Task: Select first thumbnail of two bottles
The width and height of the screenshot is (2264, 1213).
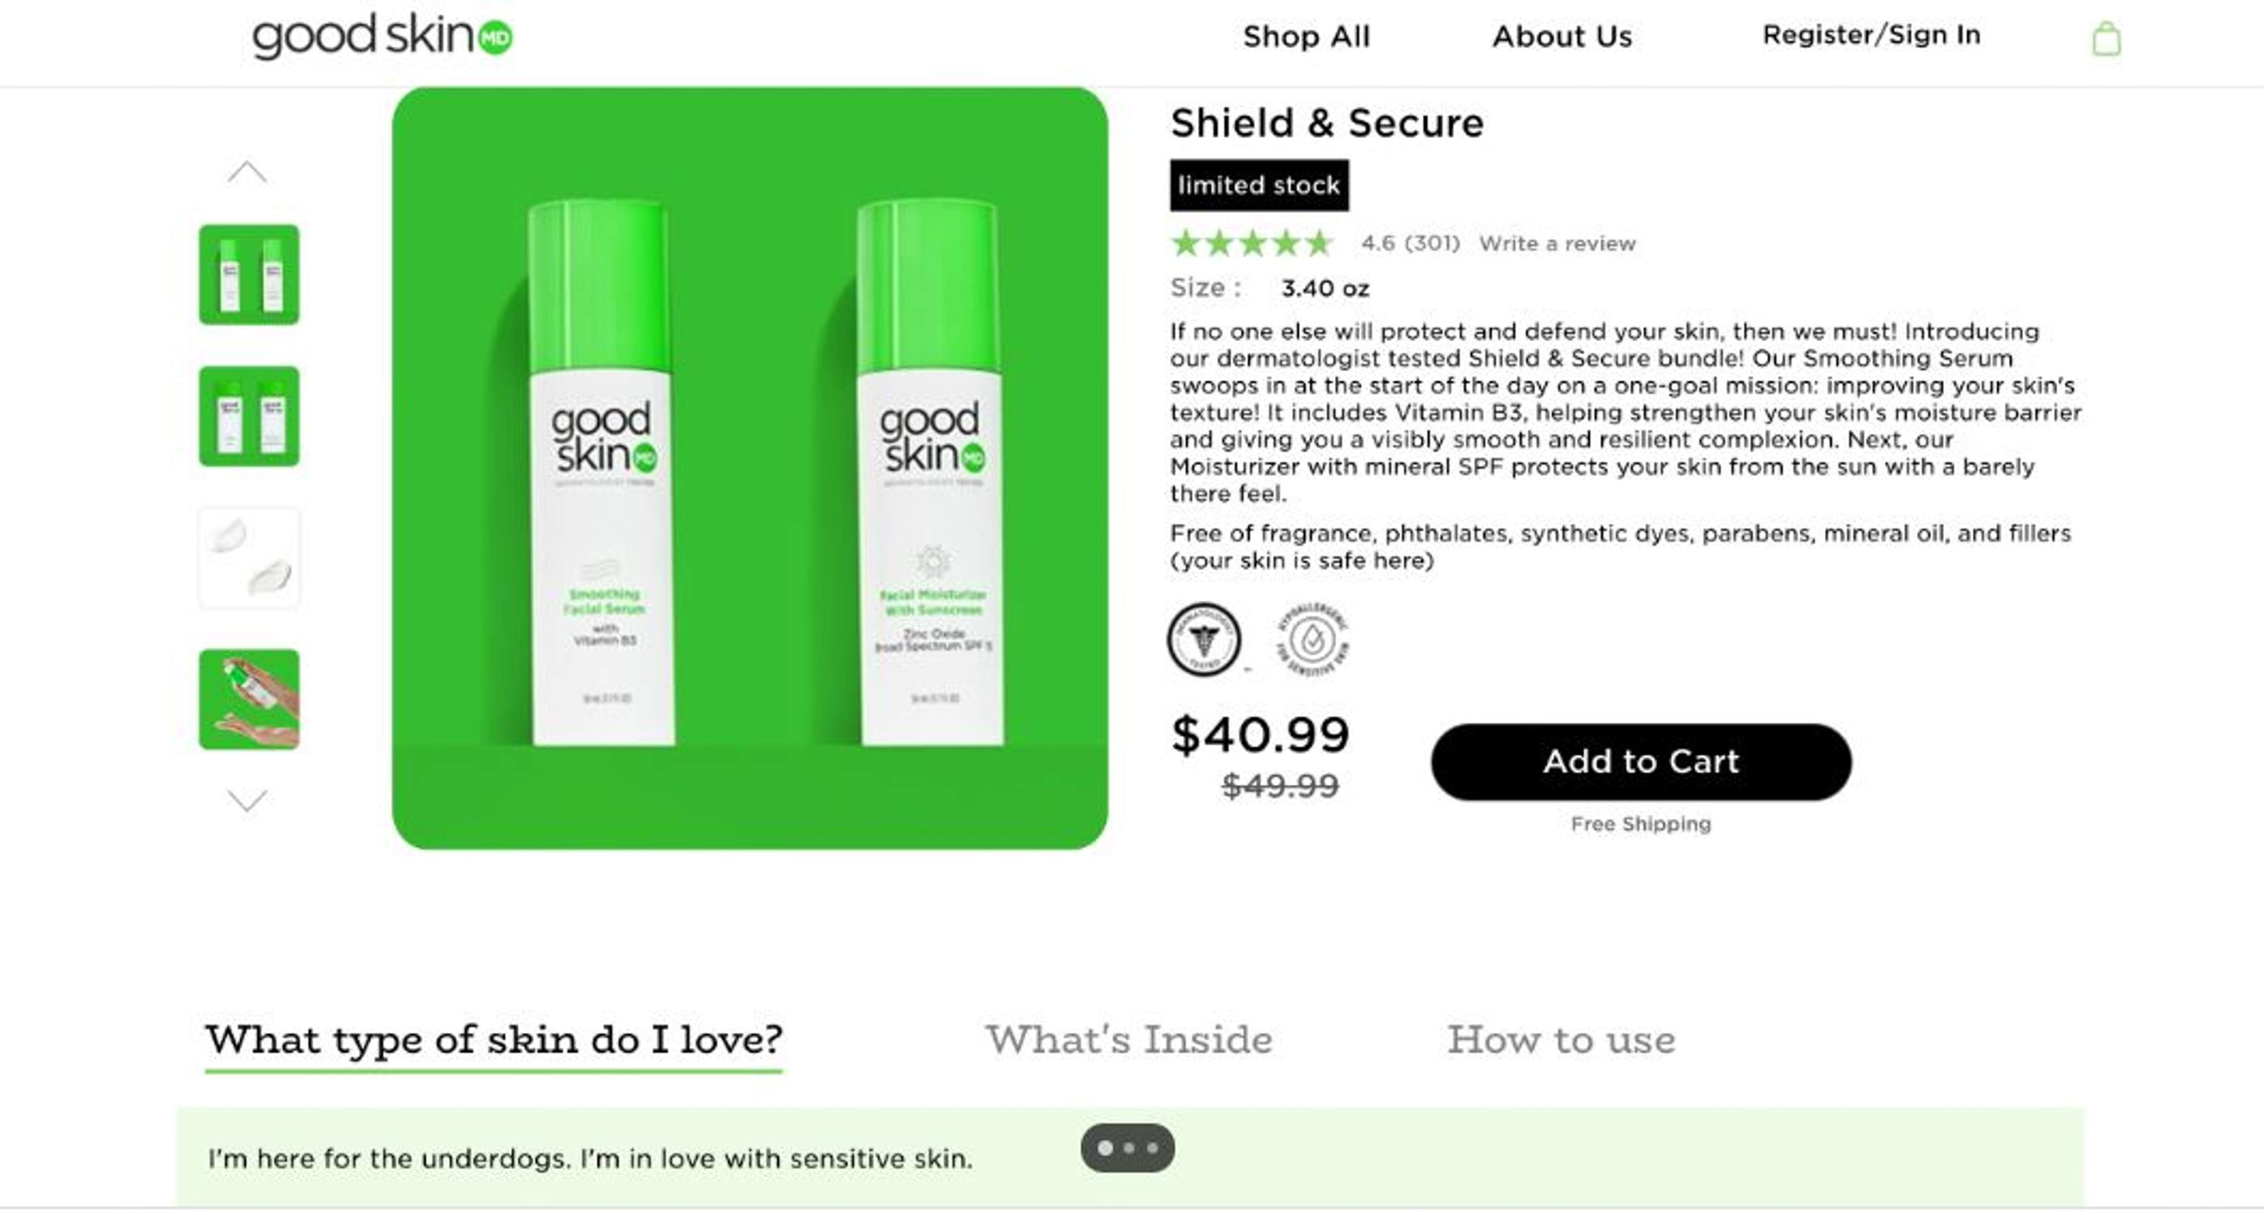Action: tap(249, 275)
